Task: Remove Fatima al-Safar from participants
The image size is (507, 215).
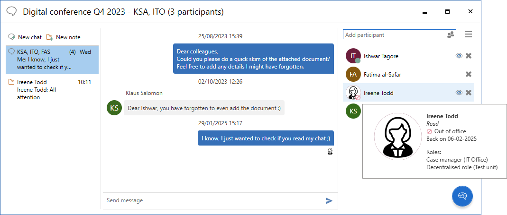Action: pos(469,74)
